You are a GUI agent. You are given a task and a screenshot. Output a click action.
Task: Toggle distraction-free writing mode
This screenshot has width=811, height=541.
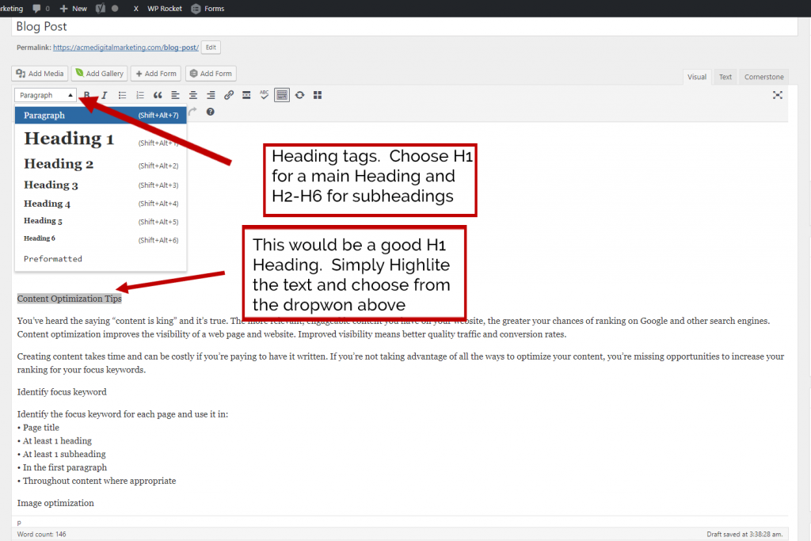[778, 95]
